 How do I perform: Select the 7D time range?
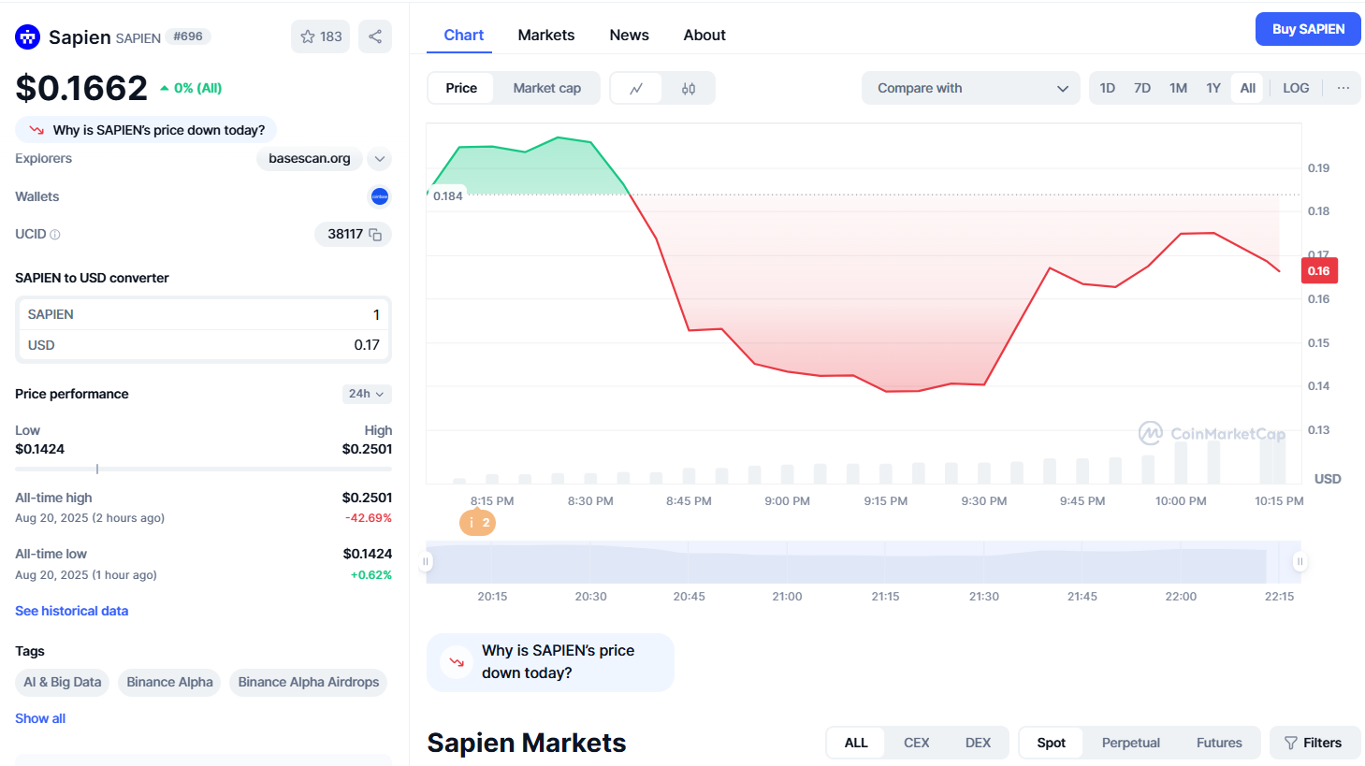click(1142, 88)
